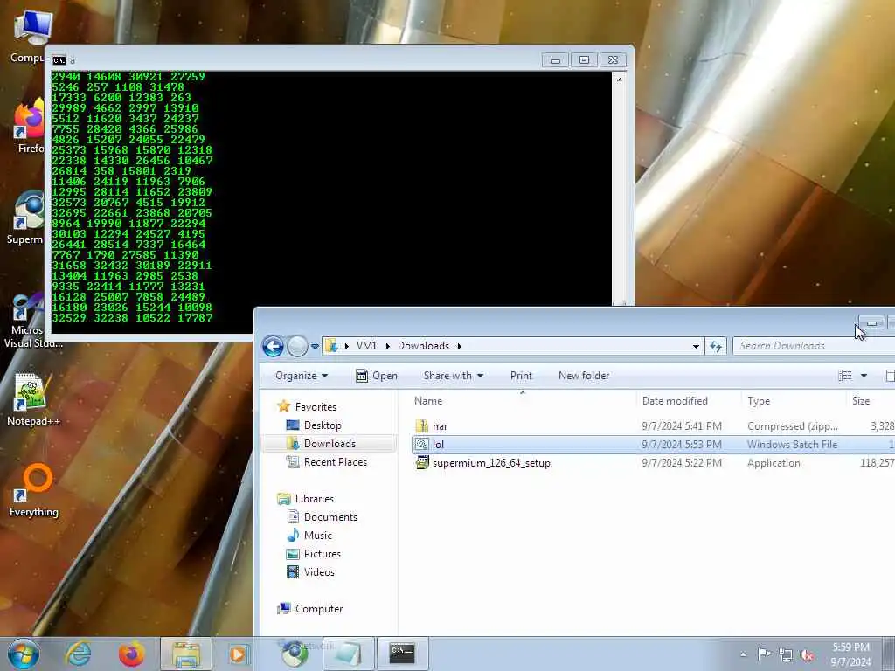
Task: Select Computer in navigation pane
Action: click(x=318, y=609)
